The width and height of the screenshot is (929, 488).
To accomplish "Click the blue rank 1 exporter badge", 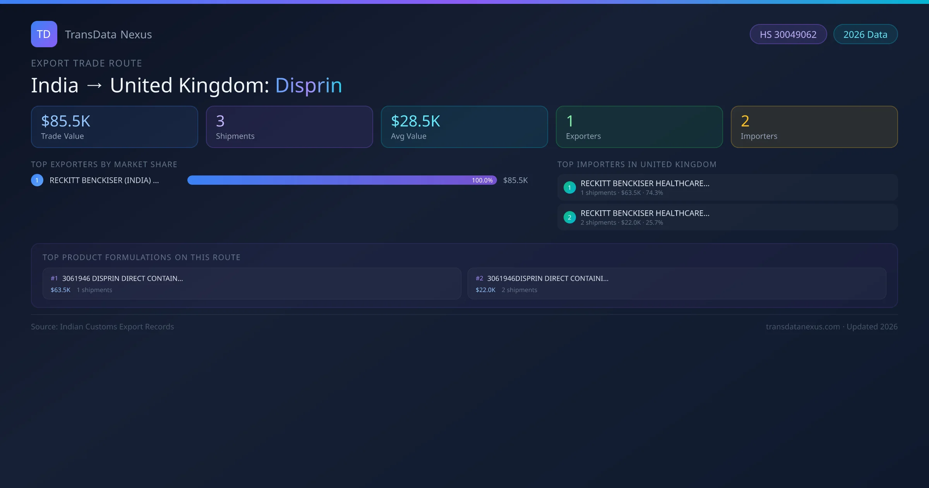I will (37, 180).
